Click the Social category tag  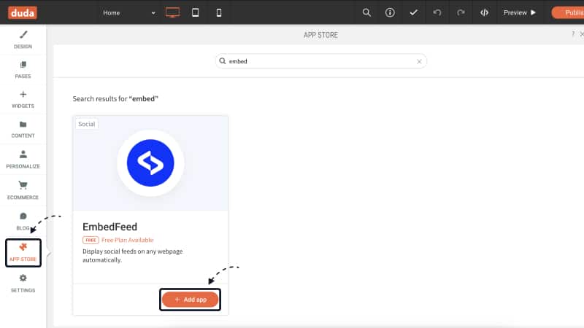tap(87, 124)
